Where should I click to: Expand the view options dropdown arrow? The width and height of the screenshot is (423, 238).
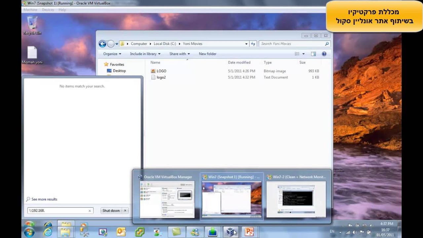coord(303,54)
